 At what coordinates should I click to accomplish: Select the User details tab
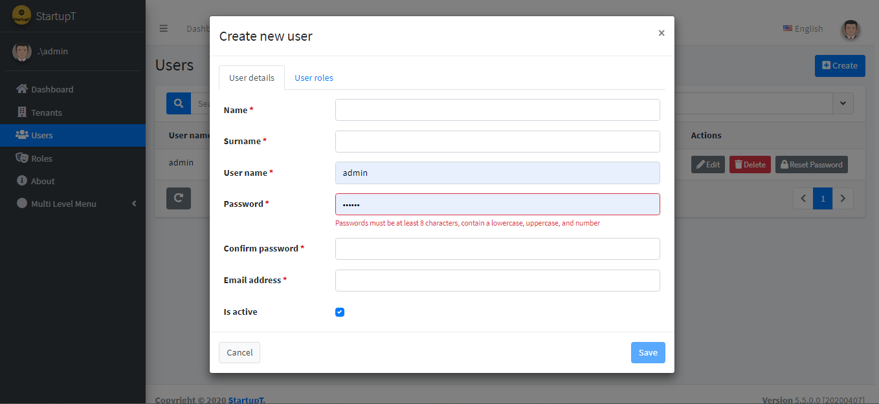(252, 78)
